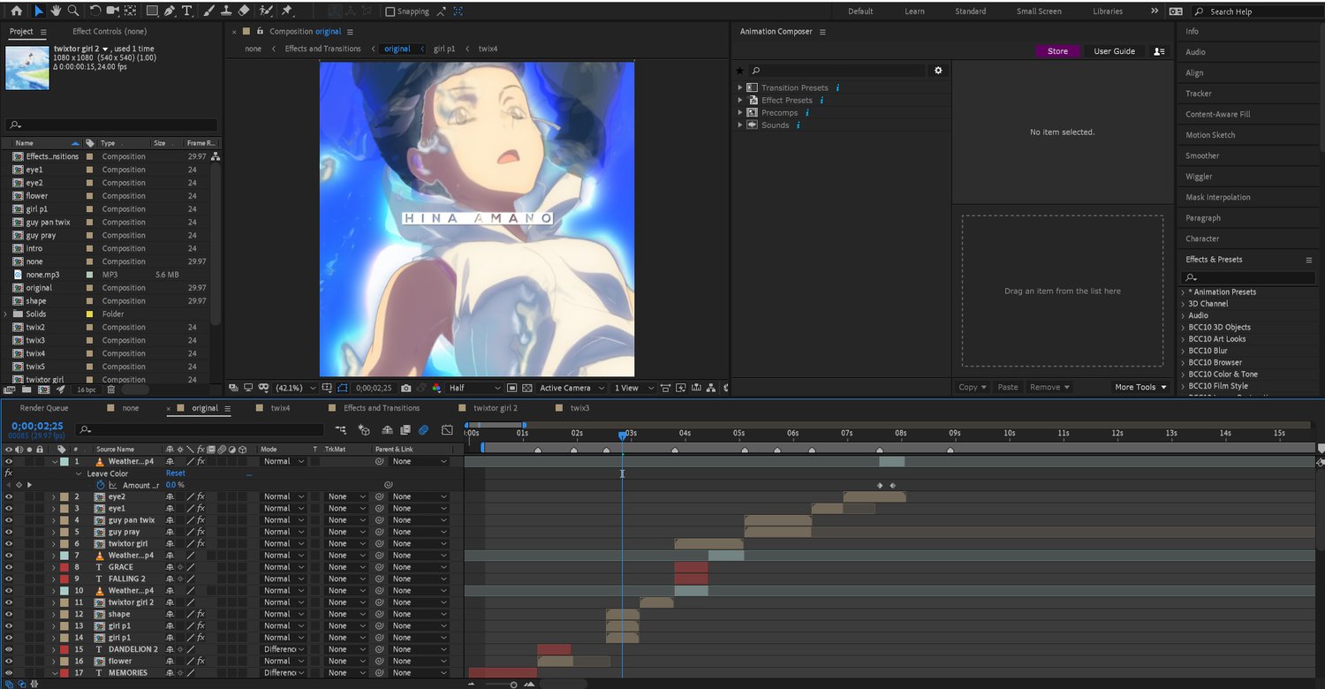
Task: Select the Zoom tool
Action: (x=73, y=11)
